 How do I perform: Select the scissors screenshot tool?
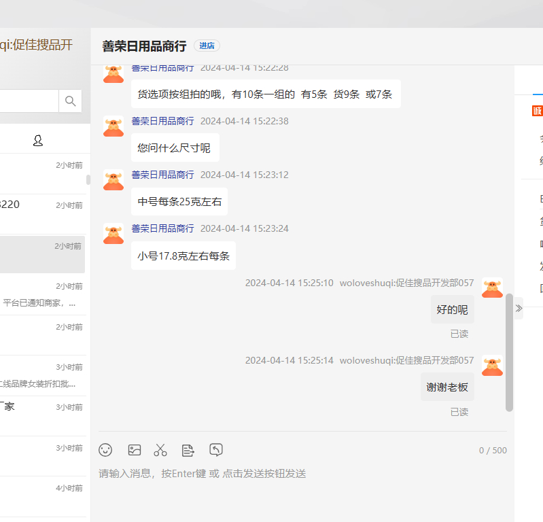tap(160, 450)
